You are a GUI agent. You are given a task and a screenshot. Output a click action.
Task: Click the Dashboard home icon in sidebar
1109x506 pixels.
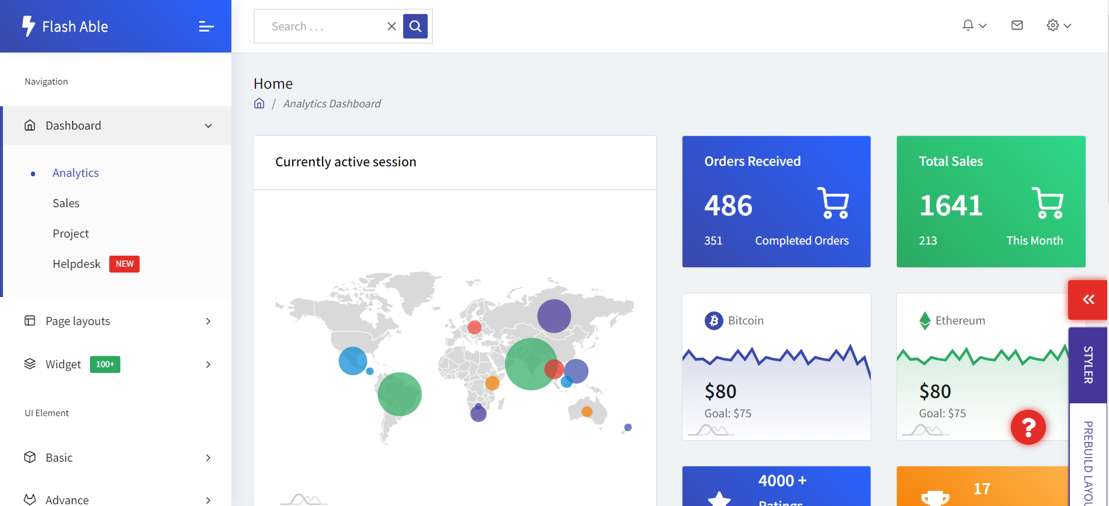click(x=30, y=125)
